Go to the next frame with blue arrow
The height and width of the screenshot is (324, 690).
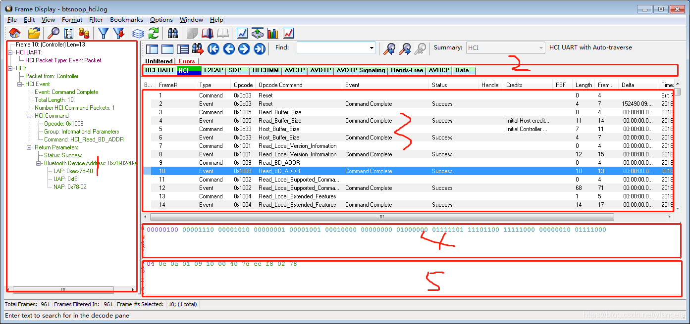click(243, 48)
